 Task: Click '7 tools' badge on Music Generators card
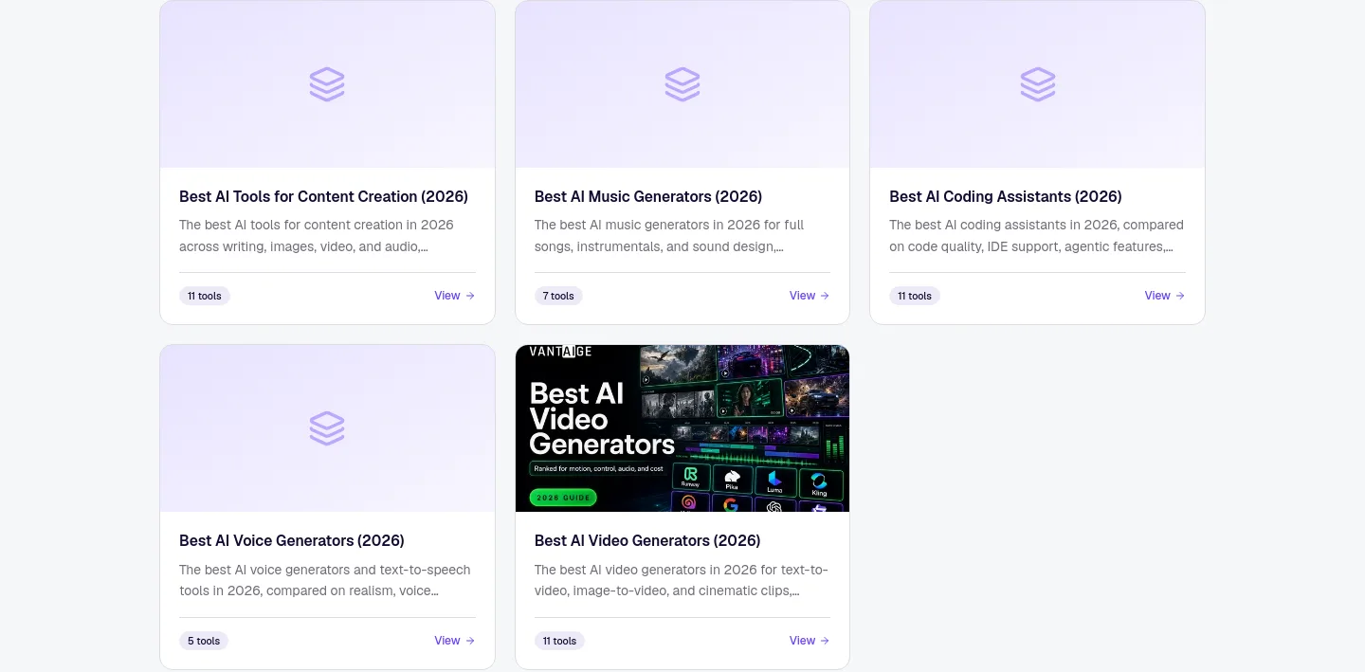[x=558, y=296]
